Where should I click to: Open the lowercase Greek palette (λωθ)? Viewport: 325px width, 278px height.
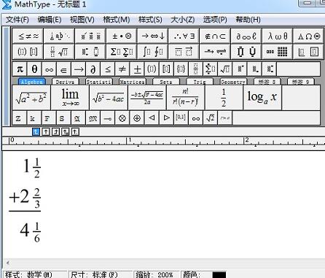point(278,36)
